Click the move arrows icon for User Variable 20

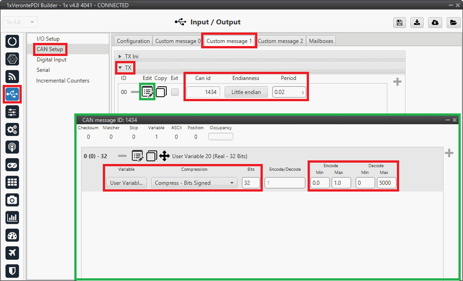164,156
